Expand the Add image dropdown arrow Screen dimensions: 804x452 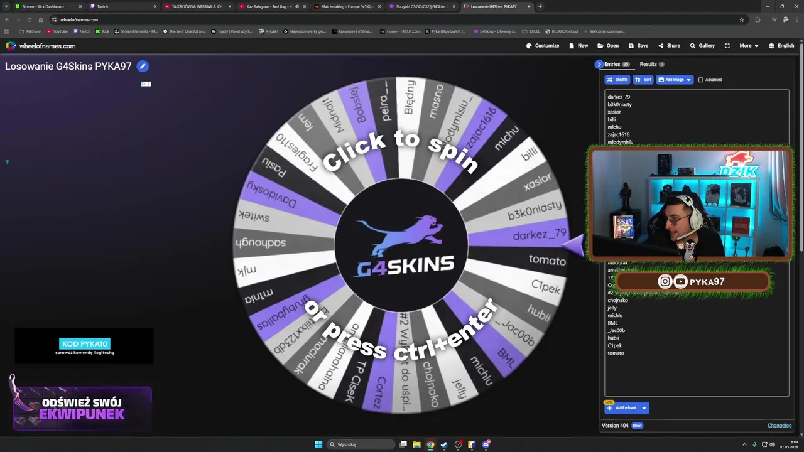point(689,80)
